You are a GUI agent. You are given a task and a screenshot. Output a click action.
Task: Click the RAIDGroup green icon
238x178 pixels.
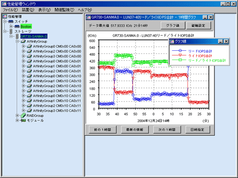[x=23, y=115]
